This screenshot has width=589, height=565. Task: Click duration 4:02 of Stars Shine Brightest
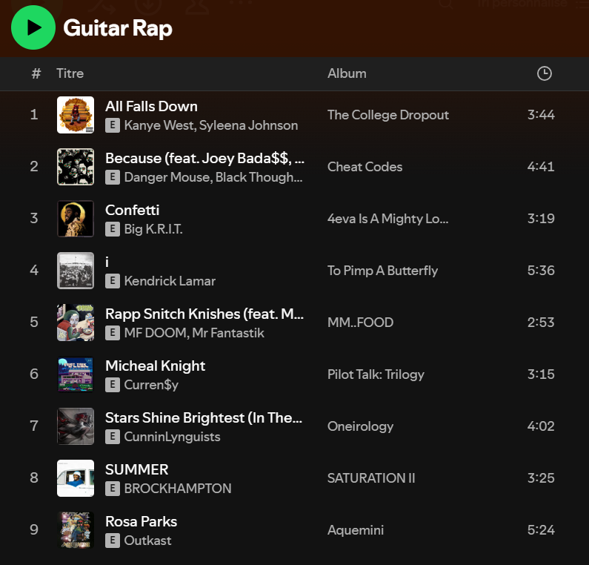541,426
